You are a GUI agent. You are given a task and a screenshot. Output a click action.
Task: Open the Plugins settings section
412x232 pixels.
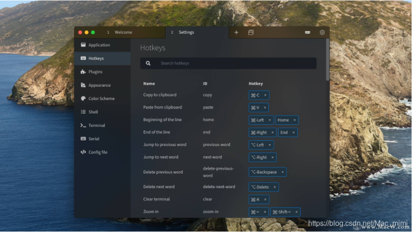[x=102, y=72]
